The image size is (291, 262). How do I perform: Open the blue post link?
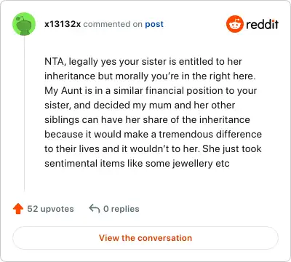click(154, 24)
